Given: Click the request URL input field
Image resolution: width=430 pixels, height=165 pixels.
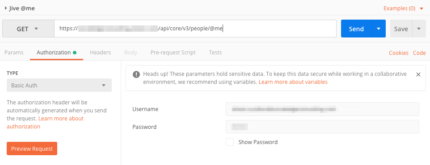Looking at the screenshot, I should 195,29.
